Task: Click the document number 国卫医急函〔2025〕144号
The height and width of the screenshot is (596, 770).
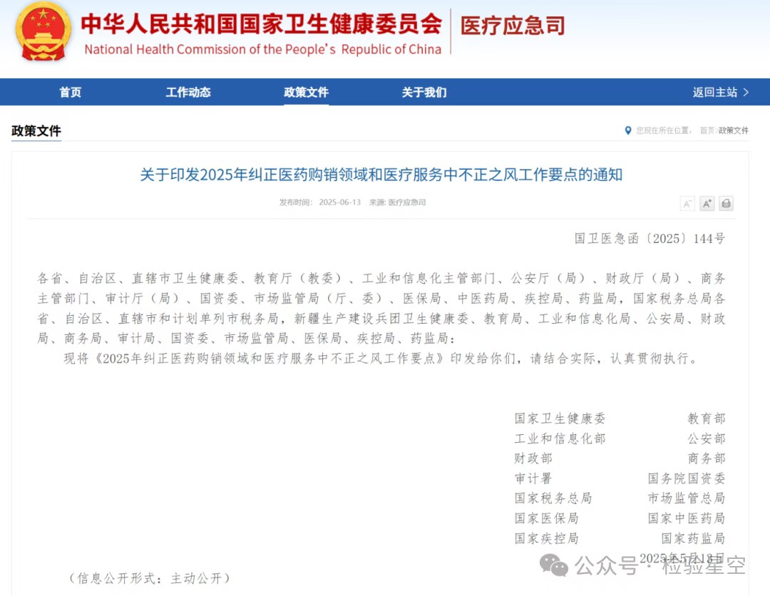Action: (x=650, y=239)
